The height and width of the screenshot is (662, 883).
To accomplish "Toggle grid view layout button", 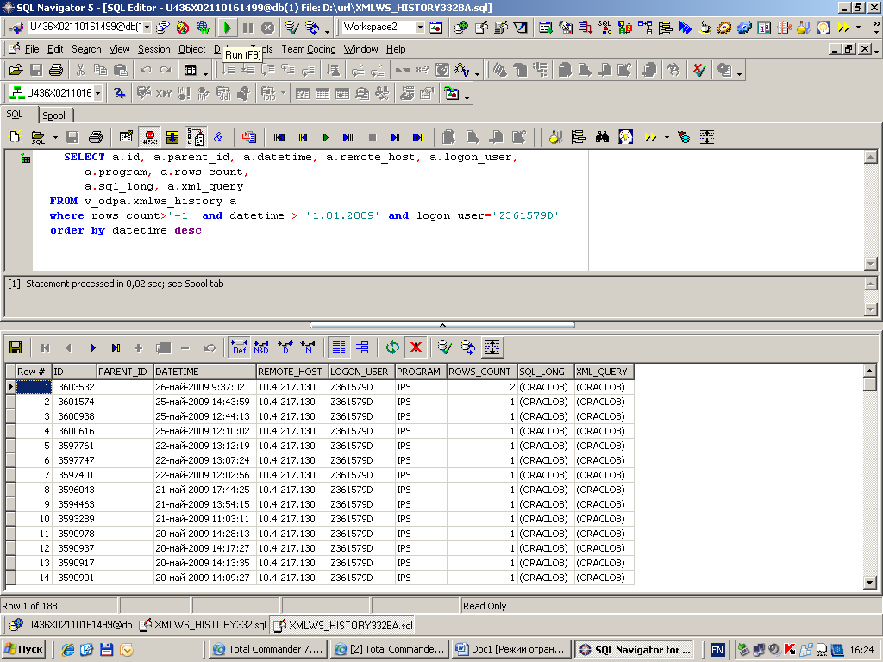I will pos(339,347).
